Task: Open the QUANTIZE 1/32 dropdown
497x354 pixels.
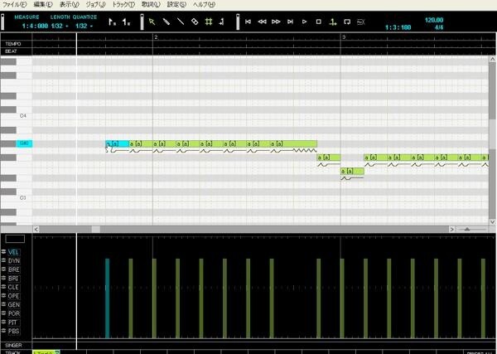Action: coord(84,26)
